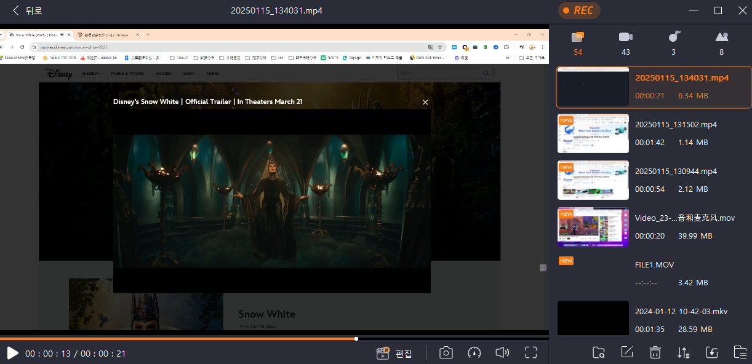
Task: Filter list by image screenshots
Action: [x=722, y=43]
